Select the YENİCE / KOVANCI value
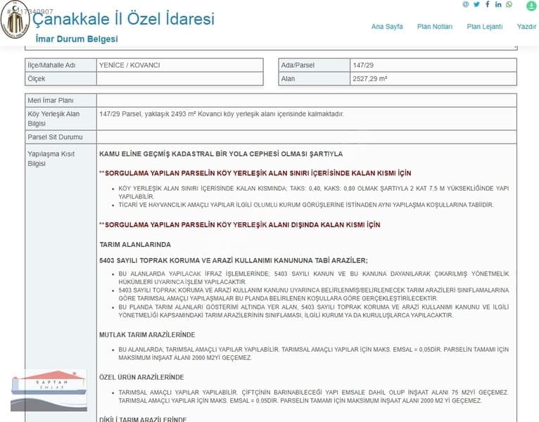This screenshot has height=422, width=539. tap(129, 65)
